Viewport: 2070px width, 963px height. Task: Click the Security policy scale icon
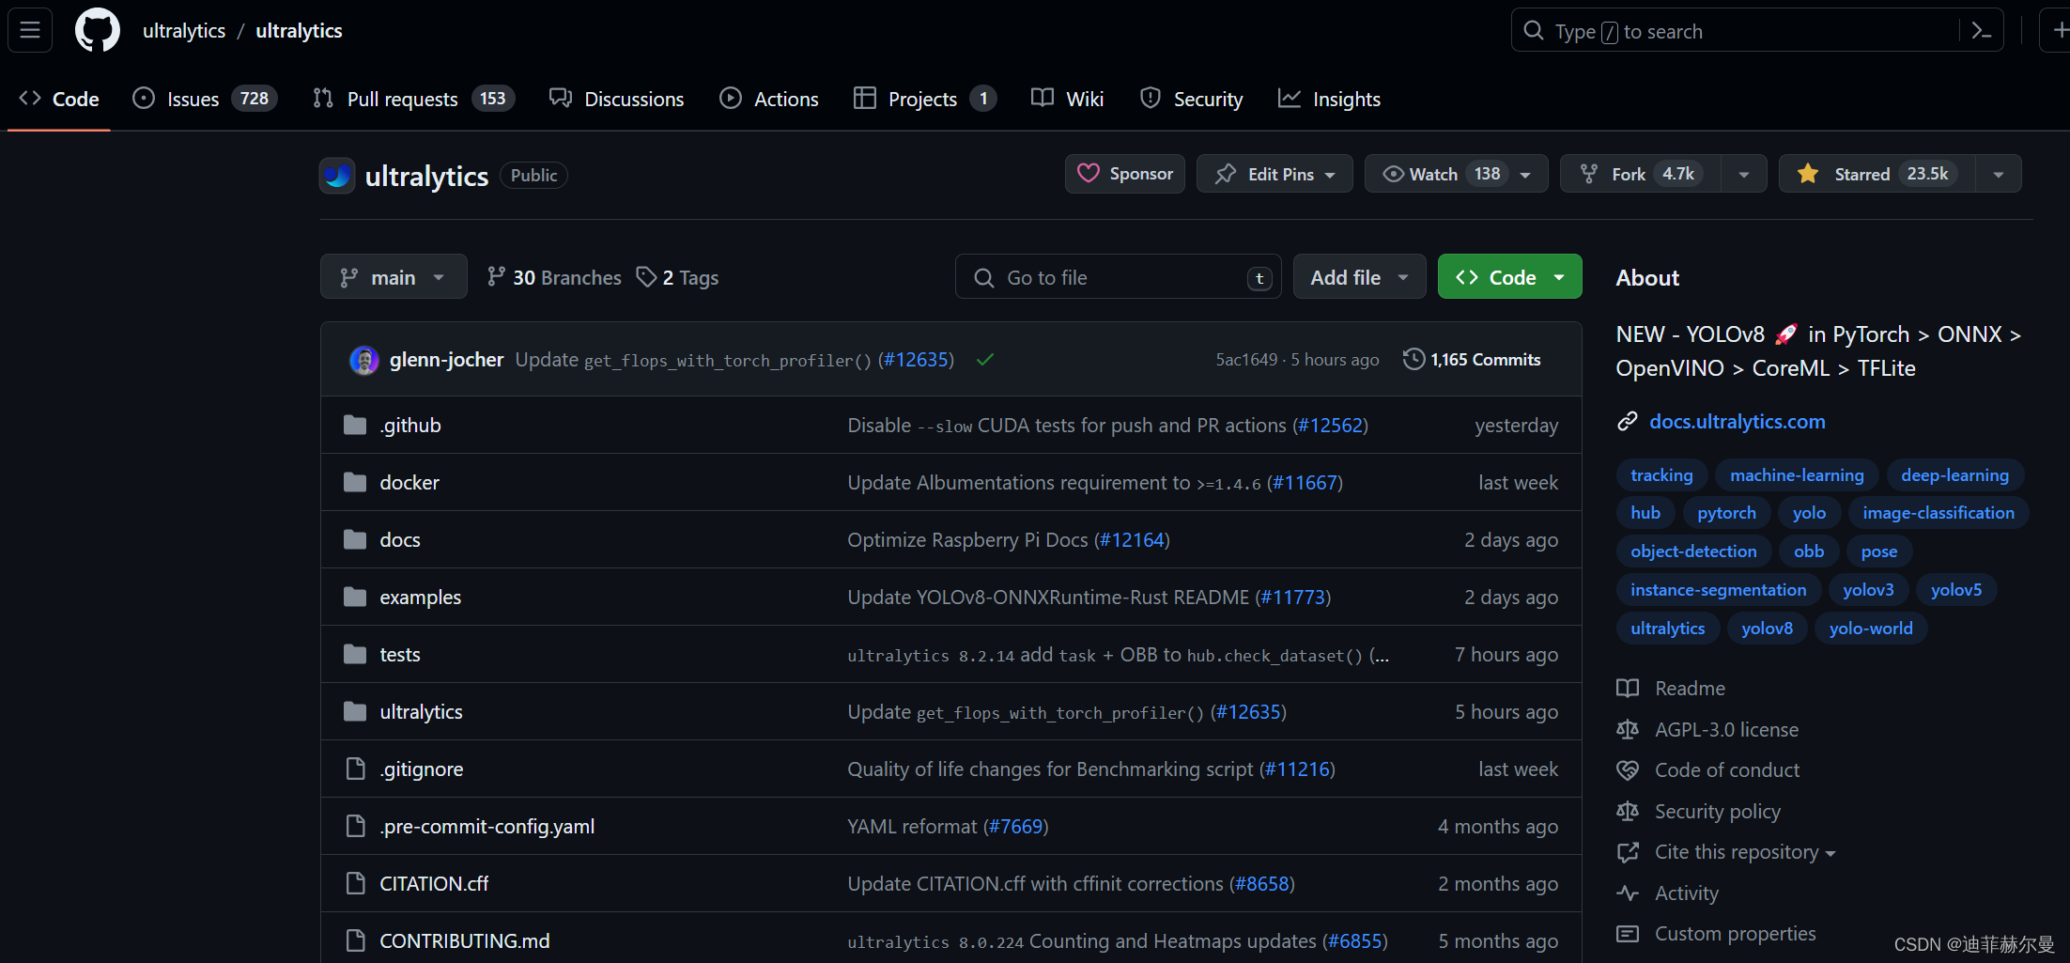(x=1628, y=811)
